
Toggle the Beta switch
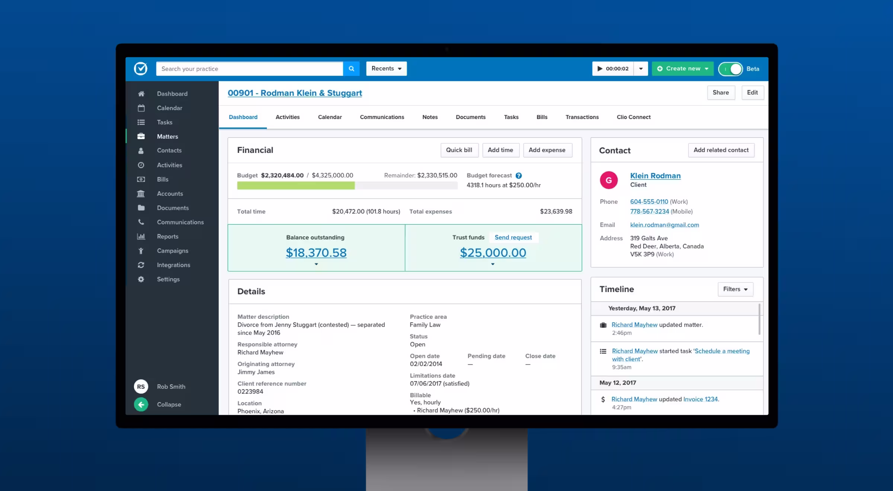pos(731,69)
